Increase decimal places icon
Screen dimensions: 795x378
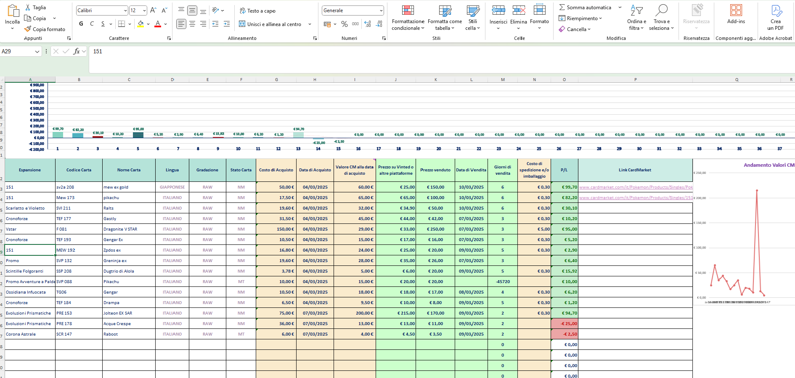(368, 24)
